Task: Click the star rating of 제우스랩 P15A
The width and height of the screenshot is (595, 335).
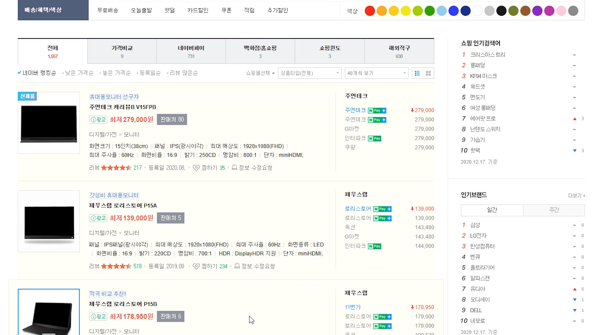Action: pyautogui.click(x=116, y=266)
